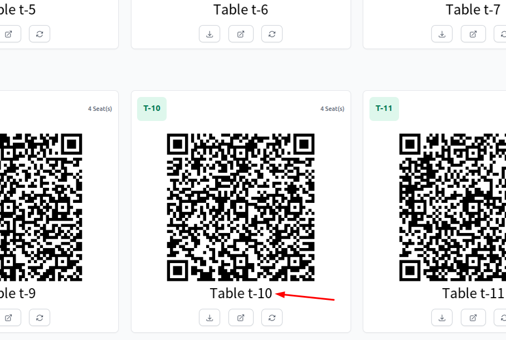Open Table t-10 external link icon
Viewport: 506px width, 340px height.
(241, 318)
